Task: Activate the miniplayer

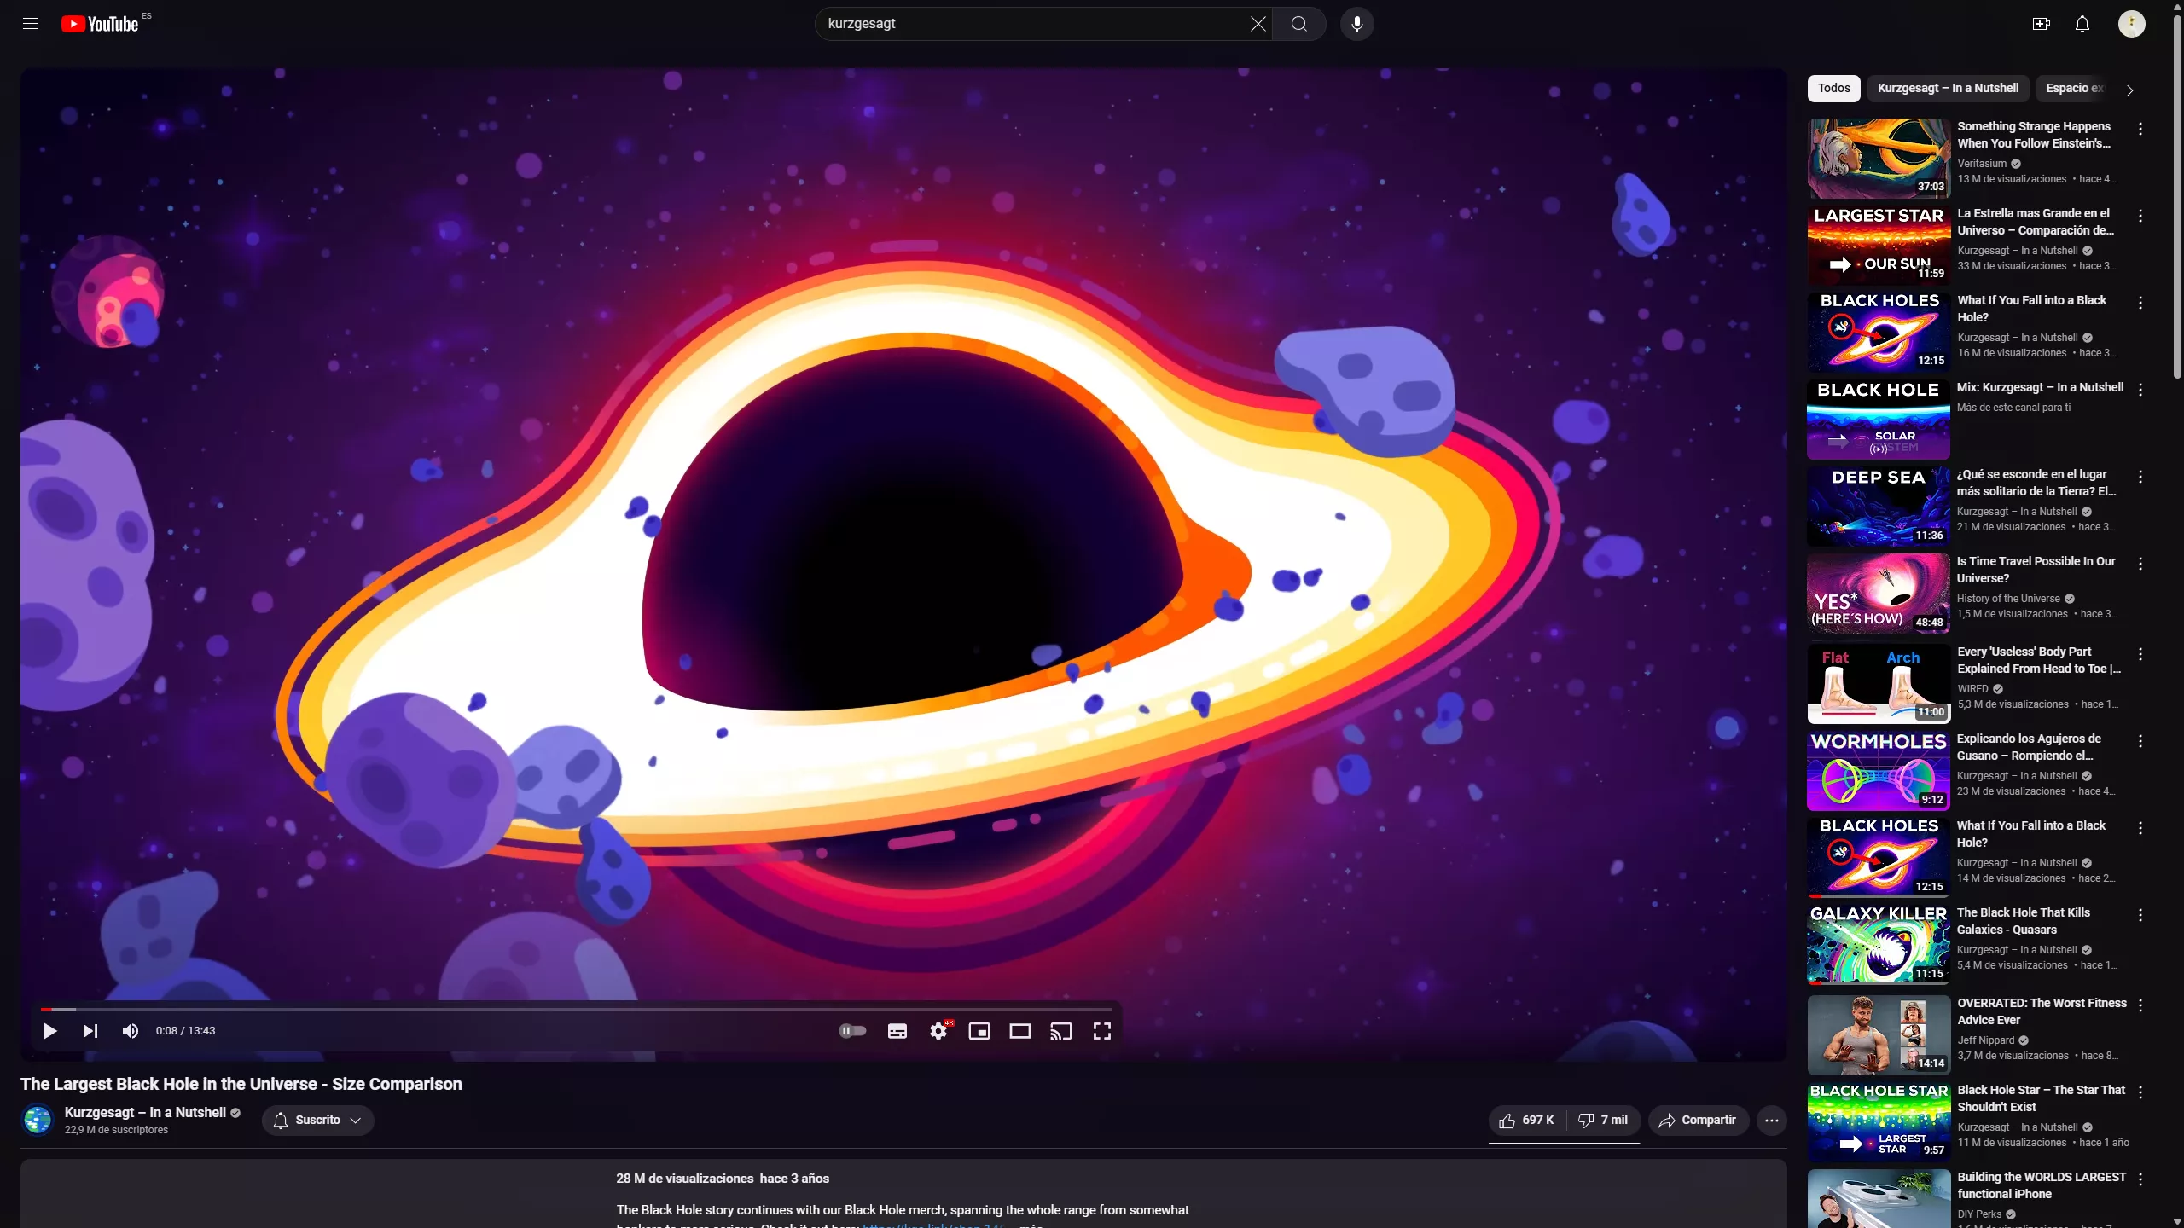Action: point(979,1031)
